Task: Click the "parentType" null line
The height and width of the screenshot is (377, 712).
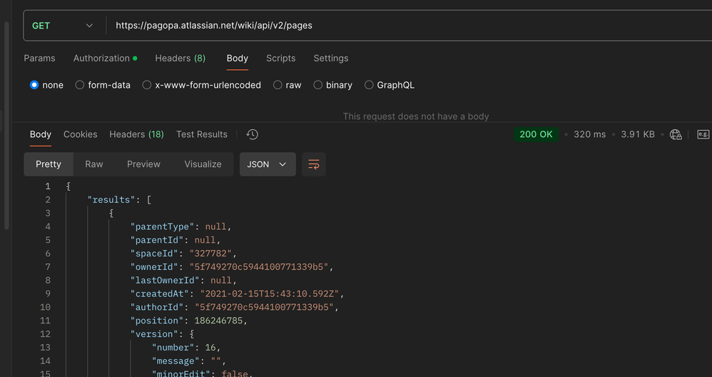Action: click(180, 226)
